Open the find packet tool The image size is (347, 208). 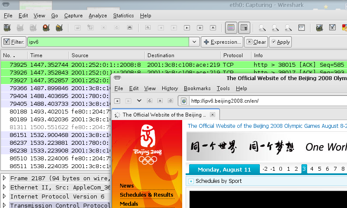148,28
